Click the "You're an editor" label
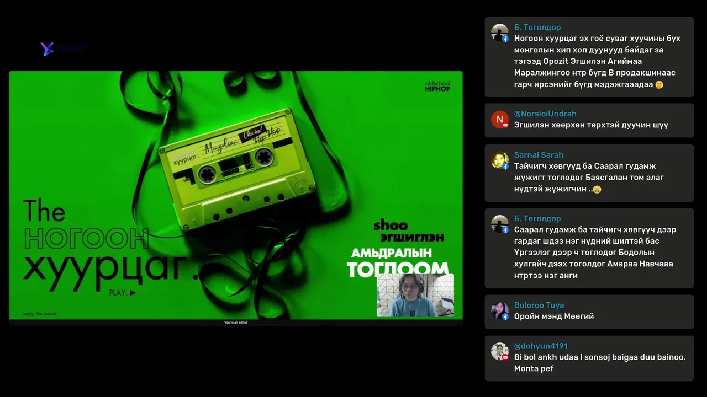Screen dimensions: 707x397 (236, 323)
